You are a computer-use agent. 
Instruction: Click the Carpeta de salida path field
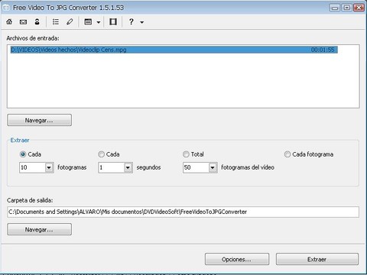[183, 212]
